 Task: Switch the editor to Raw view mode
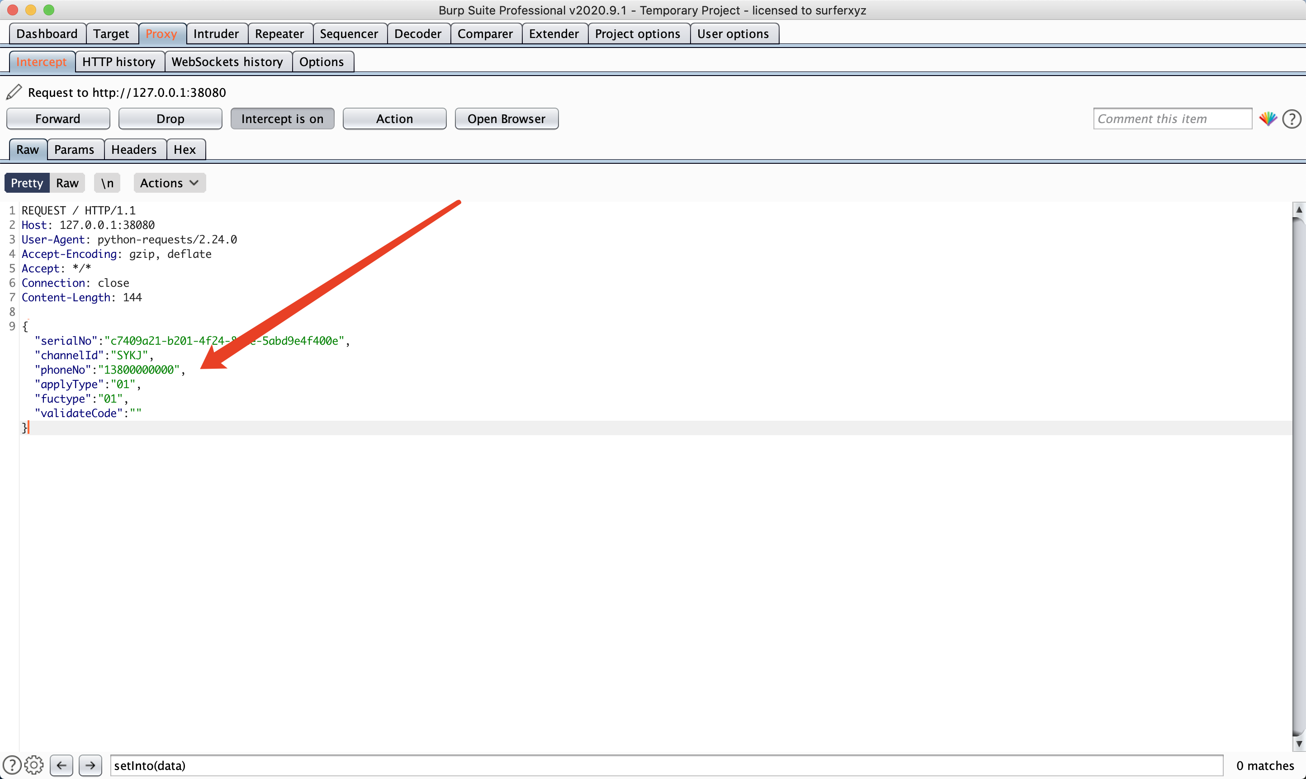(67, 183)
